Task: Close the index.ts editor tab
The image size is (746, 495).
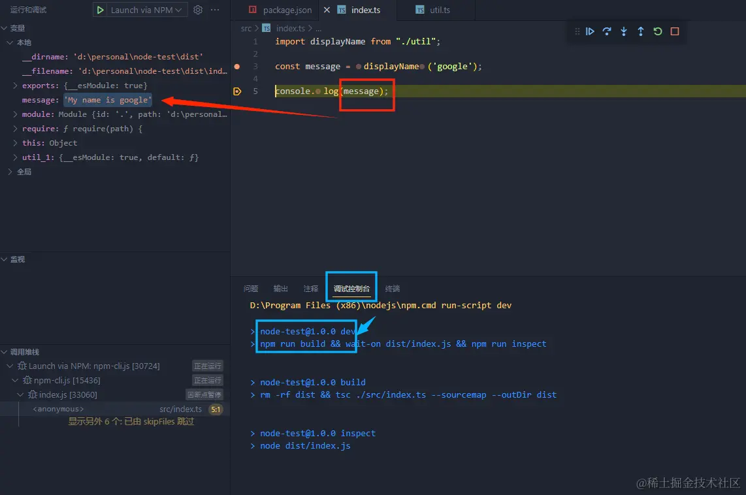Action: coord(327,10)
